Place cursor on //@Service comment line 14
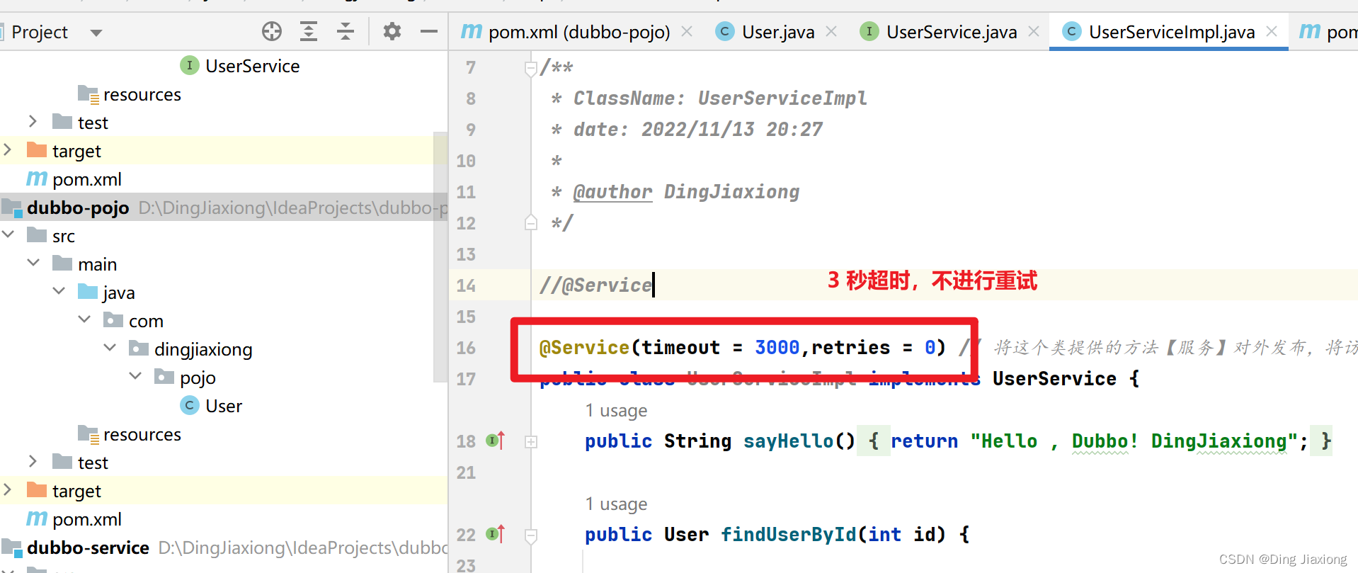Viewport: 1358px width, 573px height. 595,285
